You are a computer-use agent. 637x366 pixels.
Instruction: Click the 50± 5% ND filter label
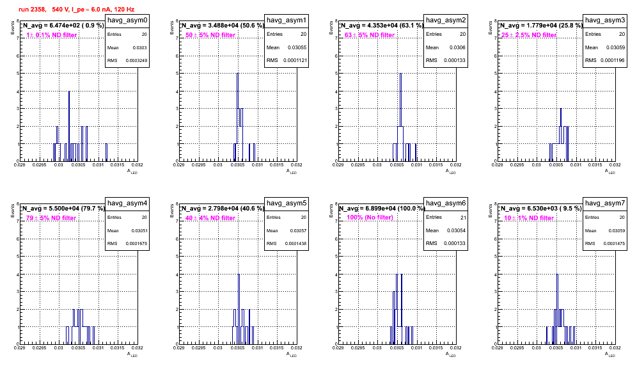(210, 35)
